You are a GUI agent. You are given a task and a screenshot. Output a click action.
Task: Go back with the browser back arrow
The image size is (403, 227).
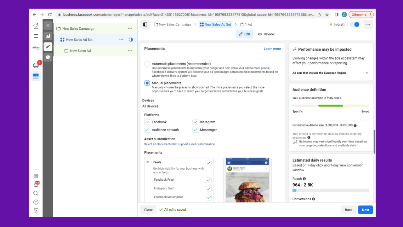(x=34, y=15)
